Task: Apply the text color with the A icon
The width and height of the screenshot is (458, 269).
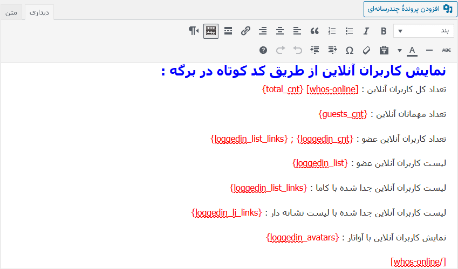Action: point(412,50)
